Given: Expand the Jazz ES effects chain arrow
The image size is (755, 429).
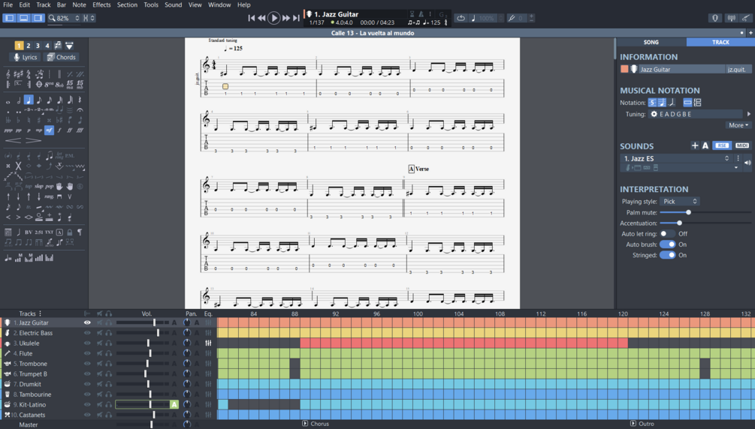Looking at the screenshot, I should (736, 168).
